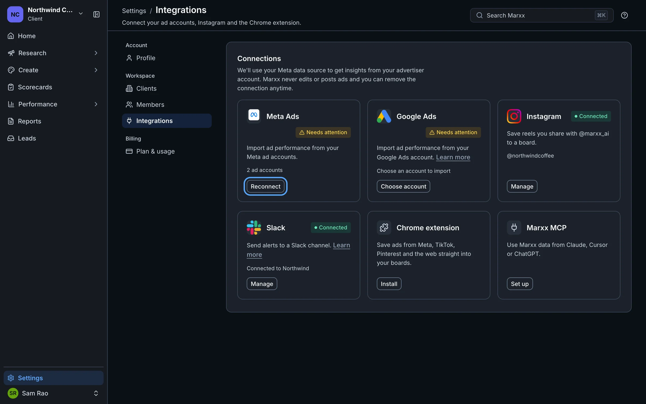Viewport: 646px width, 404px height.
Task: Click the Settings breadcrumb link
Action: pos(134,11)
